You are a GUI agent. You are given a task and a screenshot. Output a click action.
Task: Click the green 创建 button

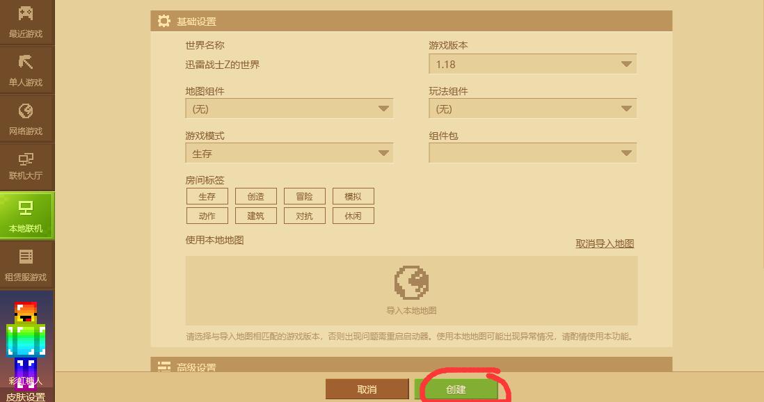456,389
